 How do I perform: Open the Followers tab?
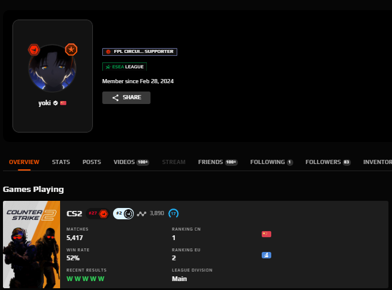pyautogui.click(x=328, y=162)
